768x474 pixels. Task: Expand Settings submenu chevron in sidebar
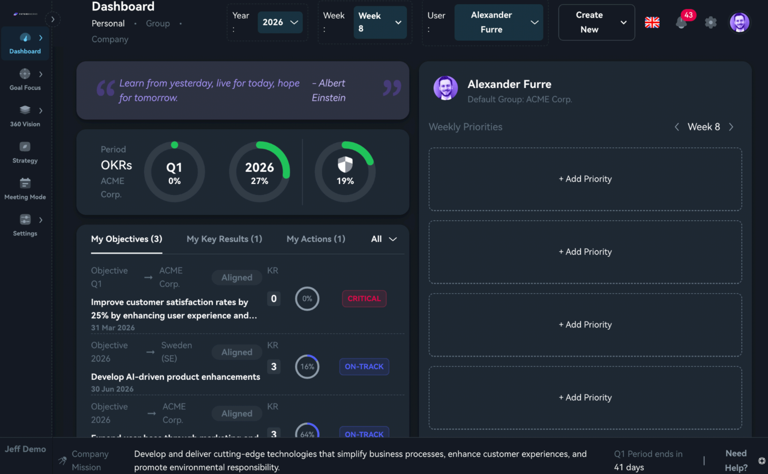[x=40, y=220]
